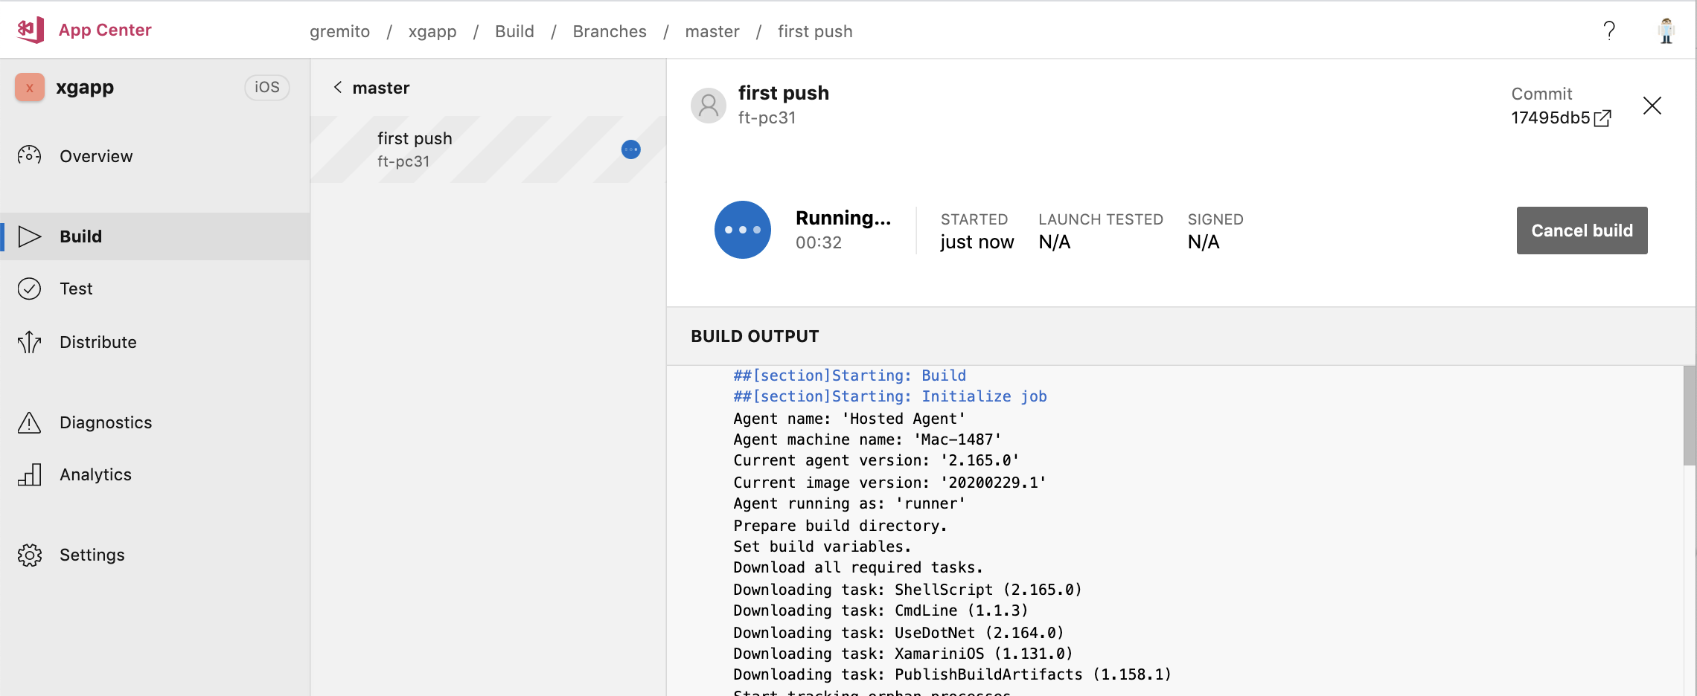Viewport: 1697px width, 696px height.
Task: Click the Build breadcrumb link
Action: (x=514, y=31)
